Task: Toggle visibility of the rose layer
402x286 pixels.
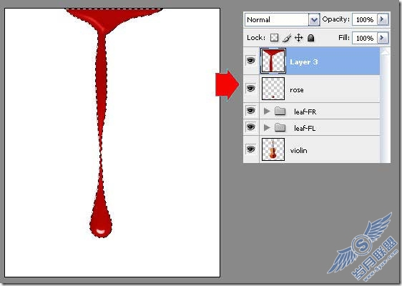Action: [251, 89]
